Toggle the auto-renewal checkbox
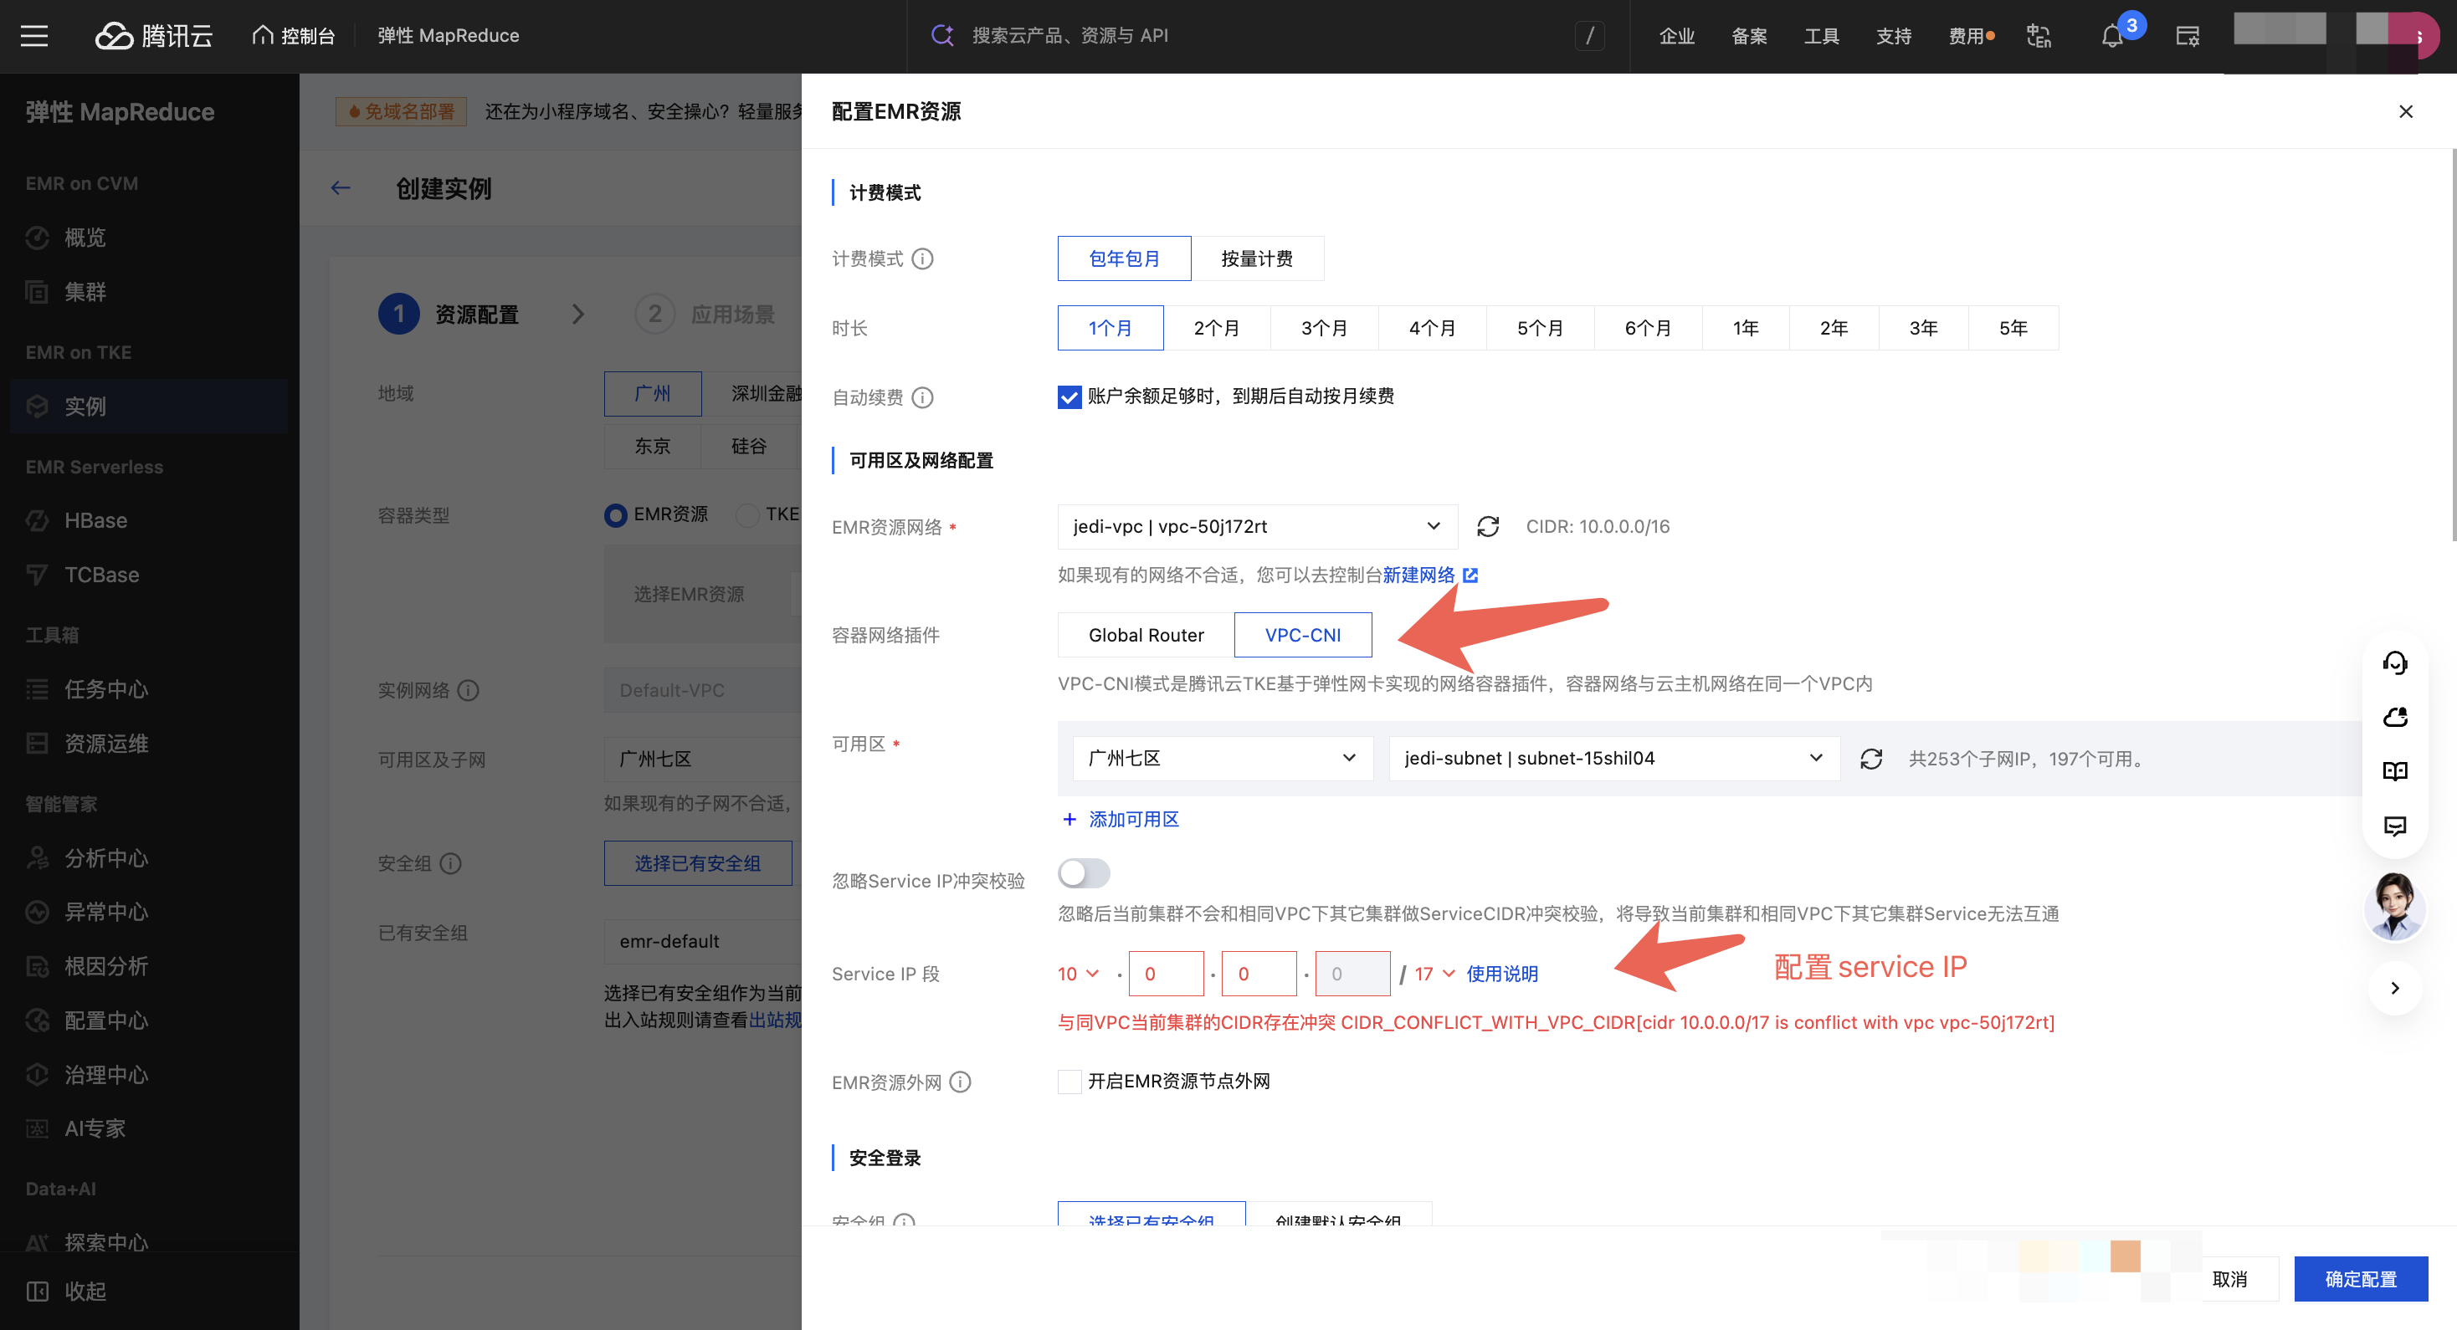Viewport: 2457px width, 1330px height. (x=1069, y=396)
